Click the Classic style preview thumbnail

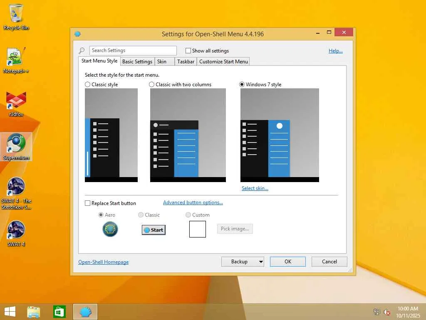pos(111,135)
